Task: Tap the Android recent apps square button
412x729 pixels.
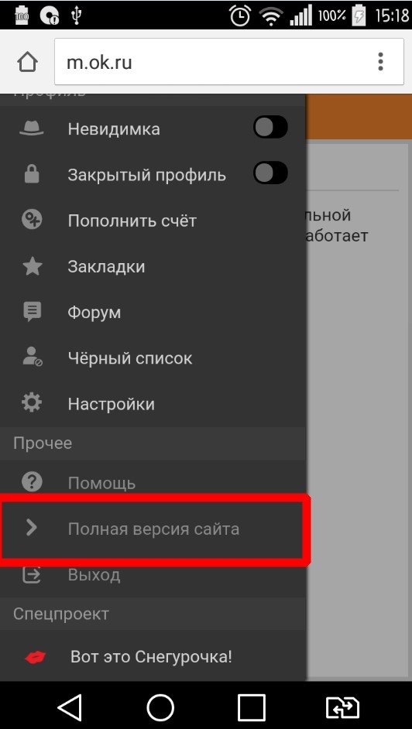Action: [x=251, y=707]
